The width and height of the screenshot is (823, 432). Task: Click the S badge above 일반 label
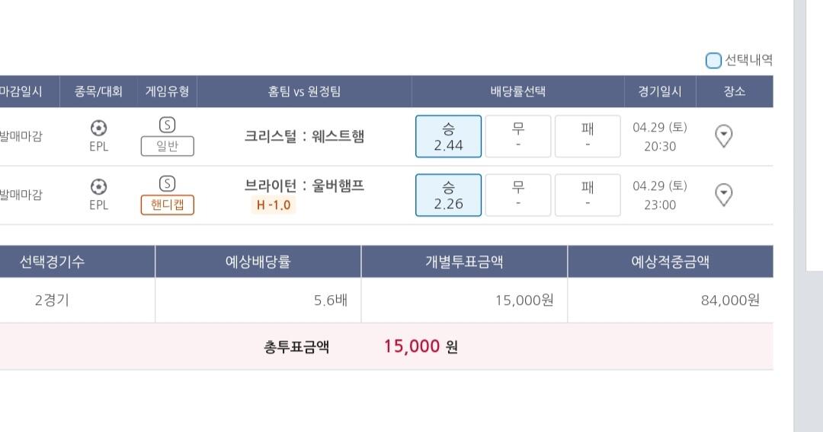click(x=167, y=125)
